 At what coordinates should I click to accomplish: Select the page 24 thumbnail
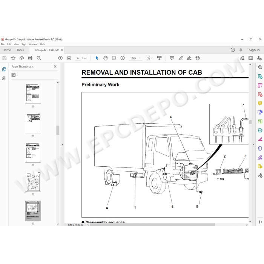(33, 123)
